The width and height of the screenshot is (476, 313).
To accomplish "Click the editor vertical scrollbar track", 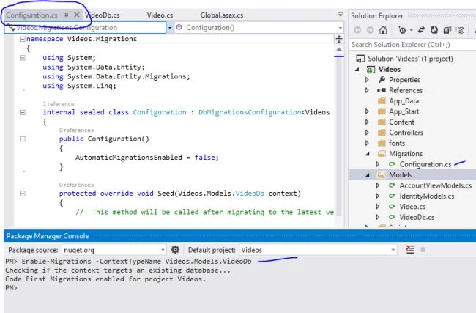I will (339, 137).
